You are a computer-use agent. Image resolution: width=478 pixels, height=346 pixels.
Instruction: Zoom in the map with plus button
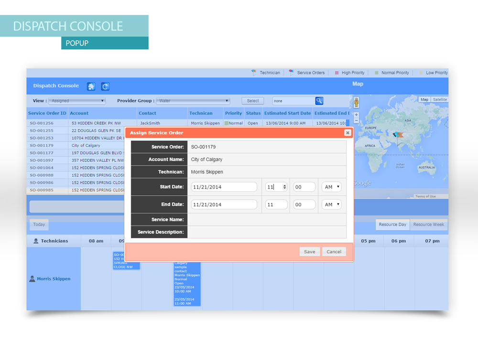[x=356, y=115]
